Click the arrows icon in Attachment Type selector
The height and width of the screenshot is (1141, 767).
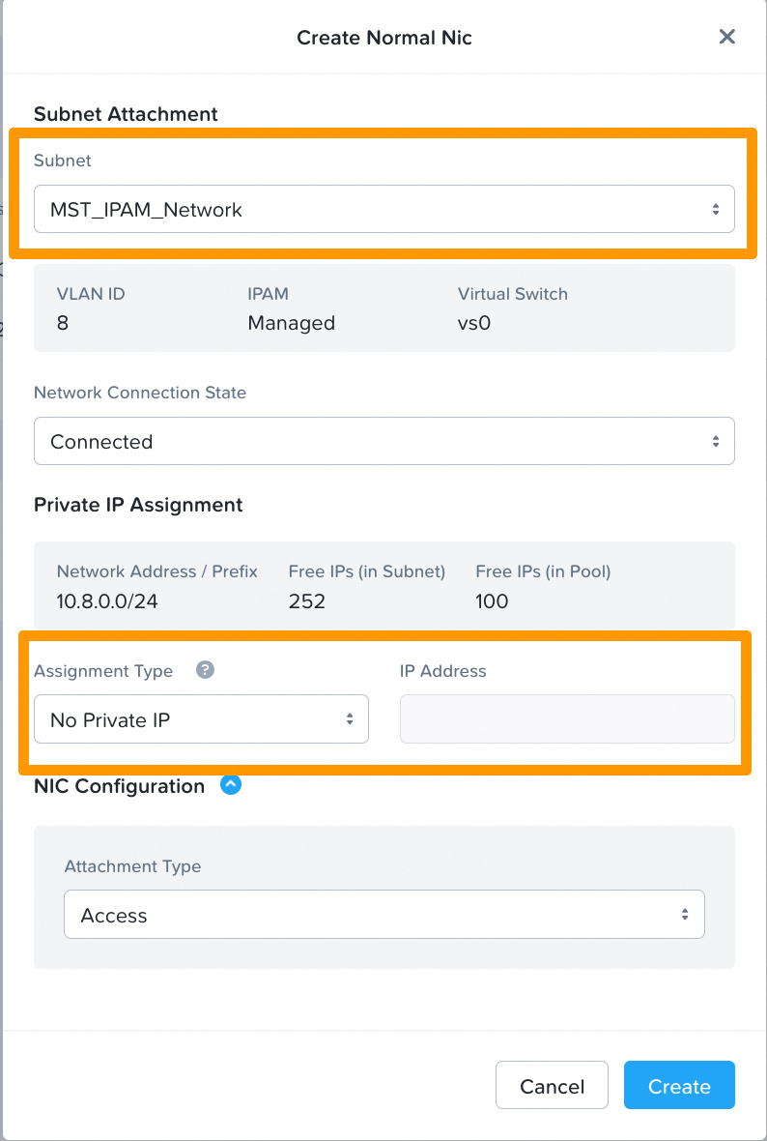pos(686,914)
